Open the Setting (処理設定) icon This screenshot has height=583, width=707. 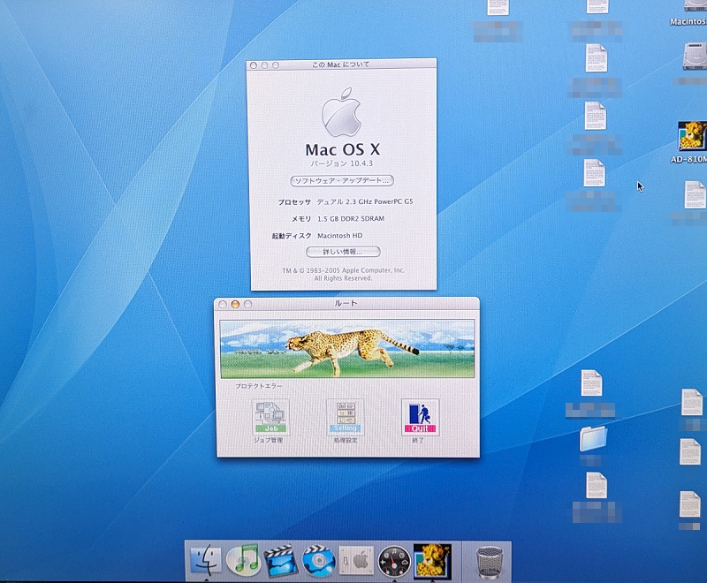346,417
